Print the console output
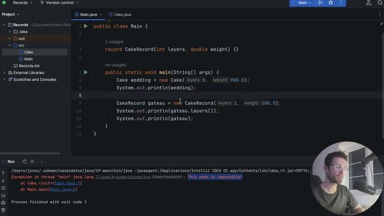Viewport: 384px width, 216px height. click(x=3, y=203)
